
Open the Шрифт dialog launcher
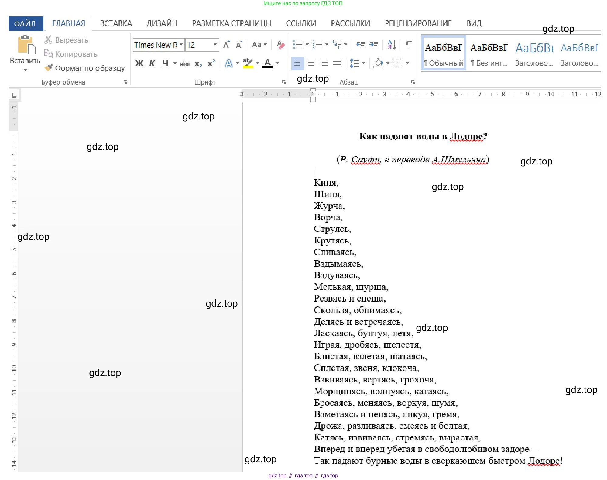[x=284, y=82]
